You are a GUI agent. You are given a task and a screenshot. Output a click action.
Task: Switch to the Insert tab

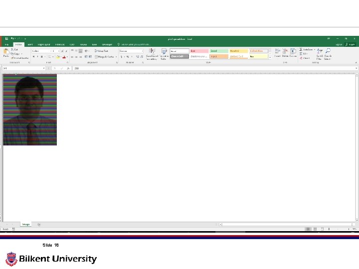pos(30,45)
